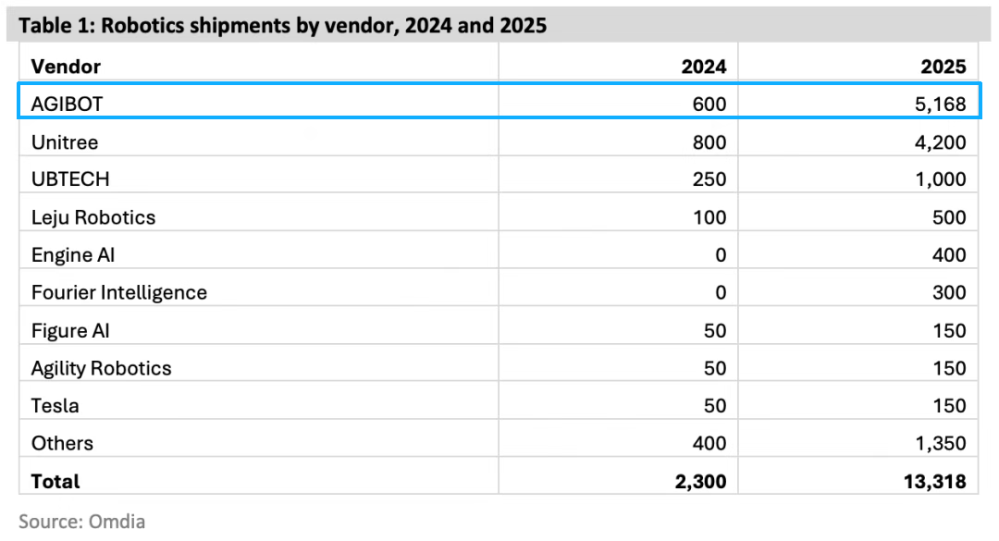999x541 pixels.
Task: Select the Unitree vendor cell
Action: coord(65,142)
